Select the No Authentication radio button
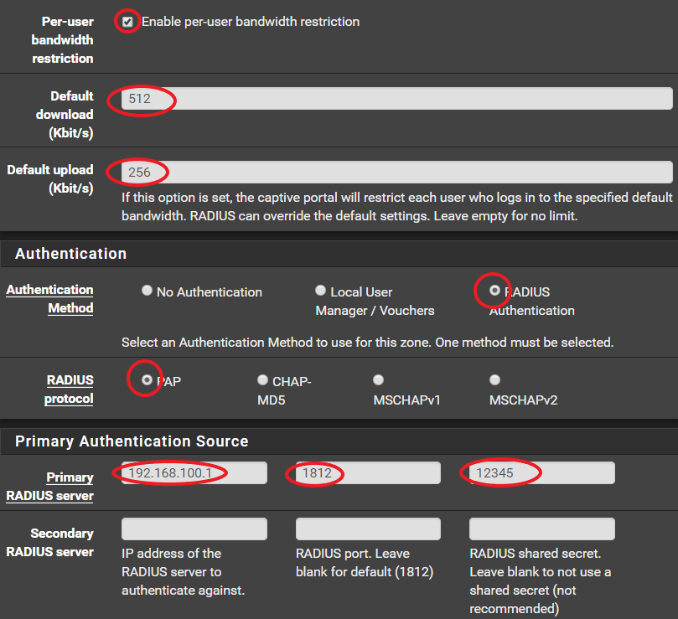 click(148, 291)
